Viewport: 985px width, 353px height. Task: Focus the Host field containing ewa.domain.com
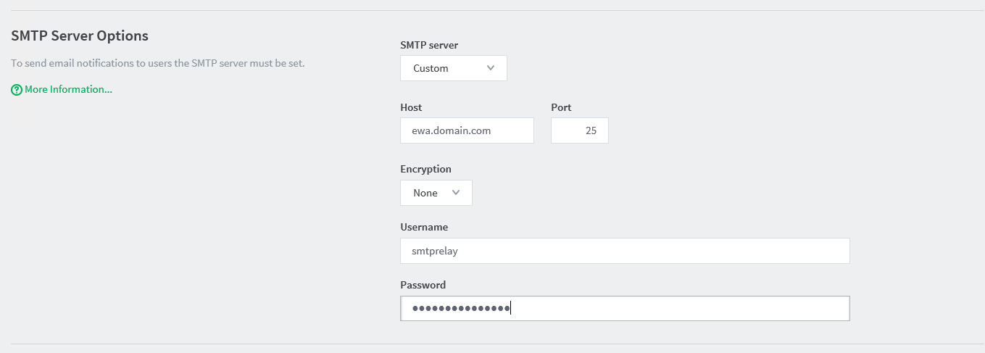(467, 131)
